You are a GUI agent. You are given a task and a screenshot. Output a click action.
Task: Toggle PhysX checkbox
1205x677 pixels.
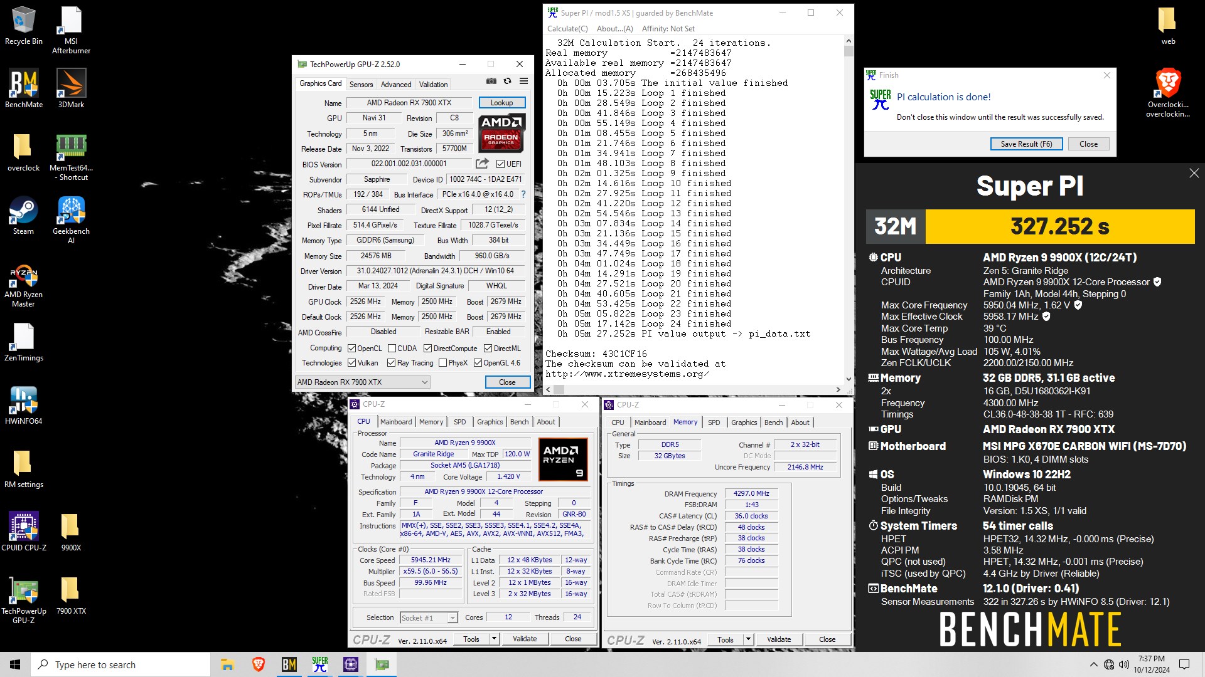pyautogui.click(x=442, y=363)
